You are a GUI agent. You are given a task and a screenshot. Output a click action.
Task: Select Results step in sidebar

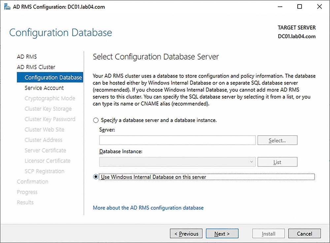point(25,202)
